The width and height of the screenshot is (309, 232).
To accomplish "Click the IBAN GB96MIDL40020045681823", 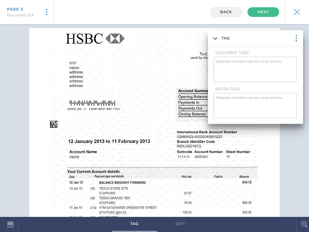I will (199, 137).
